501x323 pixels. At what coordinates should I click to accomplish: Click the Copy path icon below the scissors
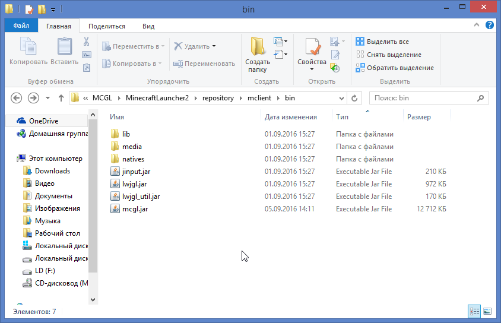point(86,55)
